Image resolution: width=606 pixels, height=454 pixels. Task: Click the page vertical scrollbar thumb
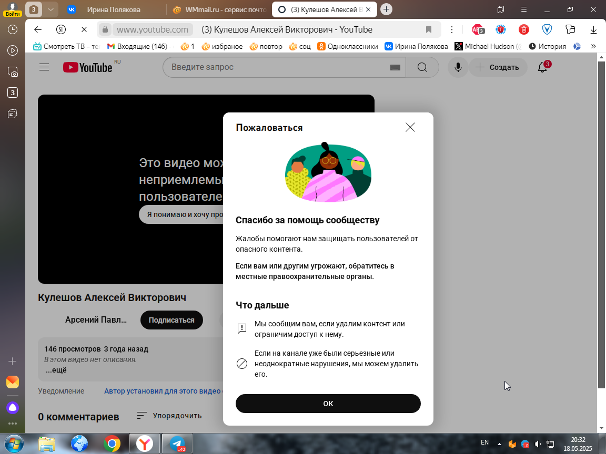pyautogui.click(x=601, y=224)
